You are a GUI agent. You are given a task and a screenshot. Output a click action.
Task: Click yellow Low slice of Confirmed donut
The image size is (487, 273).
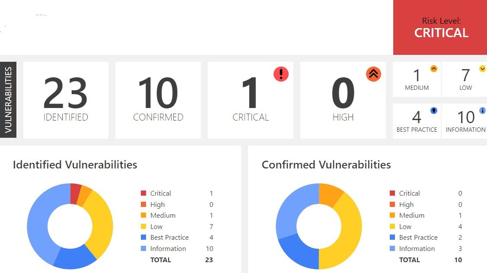[350, 236]
